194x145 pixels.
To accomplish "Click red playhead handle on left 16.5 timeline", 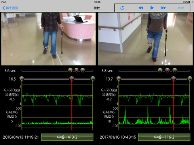I will click(x=72, y=79).
